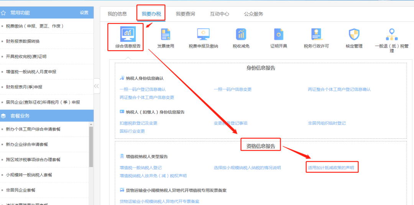
Task: Switch to 公众服务 tab
Action: tap(254, 14)
